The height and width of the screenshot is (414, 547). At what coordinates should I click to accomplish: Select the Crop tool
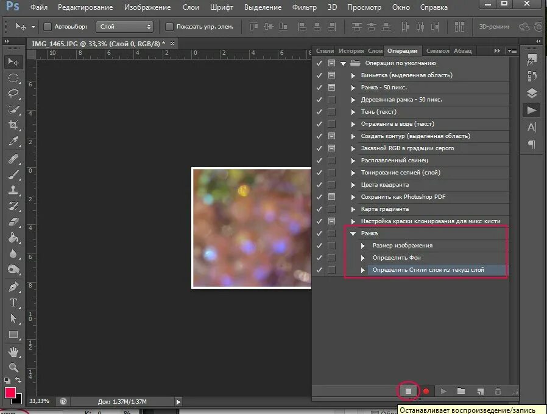click(13, 125)
